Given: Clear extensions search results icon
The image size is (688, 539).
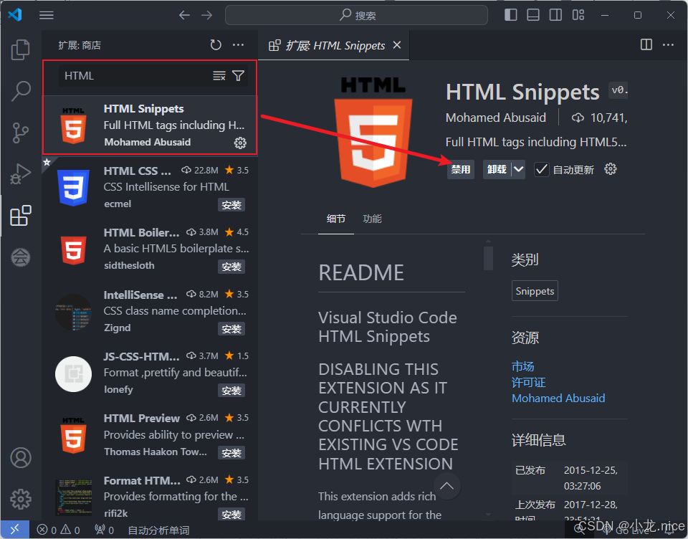Looking at the screenshot, I should point(219,76).
